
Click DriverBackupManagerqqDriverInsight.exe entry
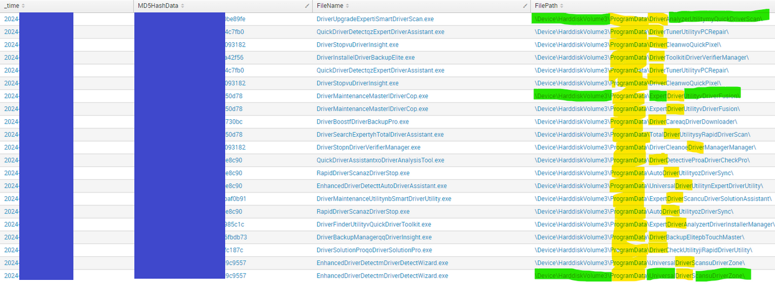tap(374, 237)
